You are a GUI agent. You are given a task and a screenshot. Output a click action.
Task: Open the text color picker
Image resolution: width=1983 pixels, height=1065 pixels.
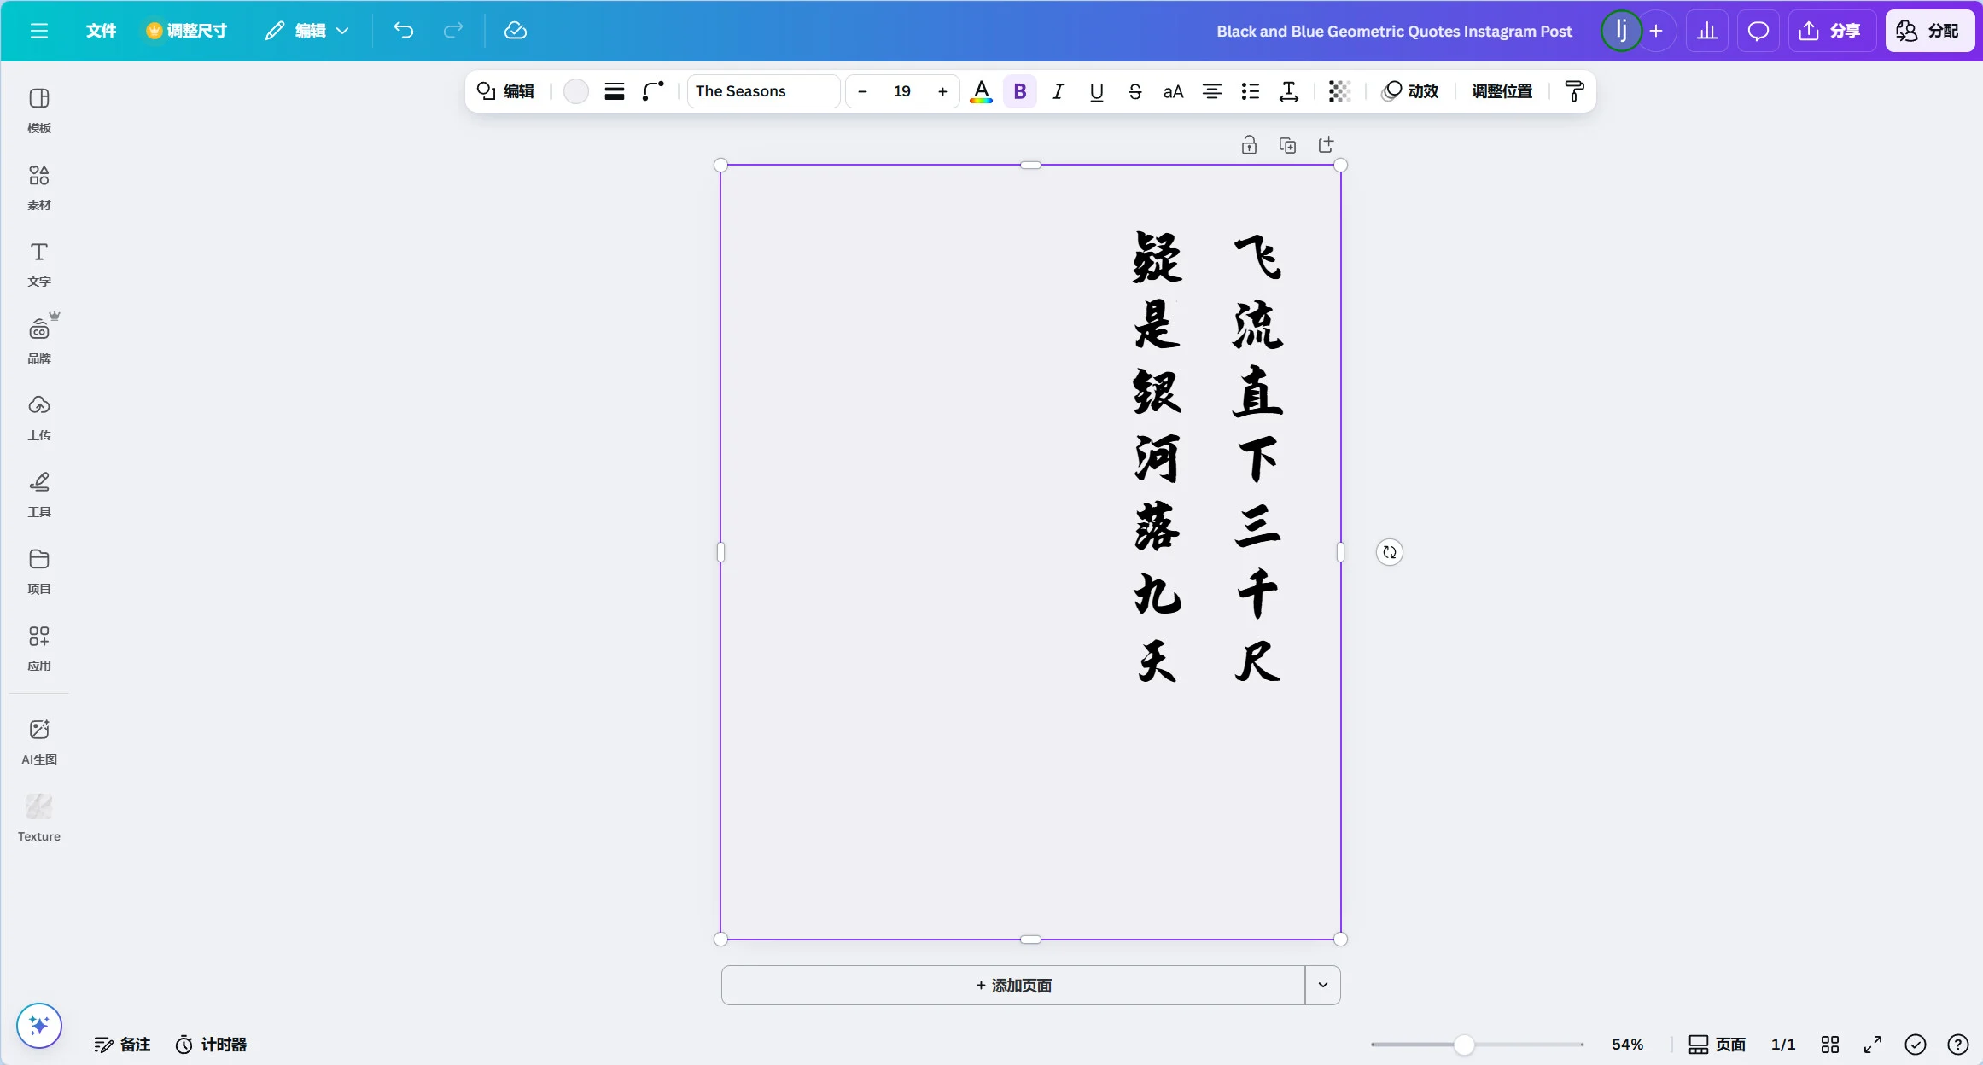click(x=982, y=91)
